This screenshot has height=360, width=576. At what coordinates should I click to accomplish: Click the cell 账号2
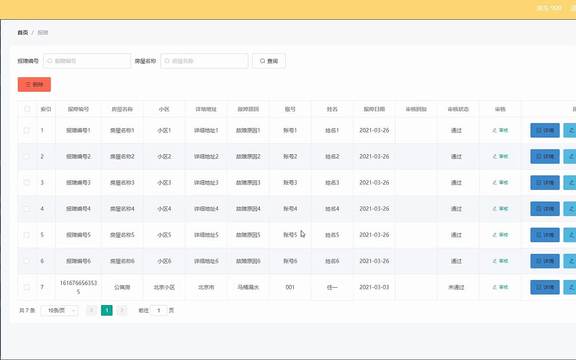pos(290,157)
